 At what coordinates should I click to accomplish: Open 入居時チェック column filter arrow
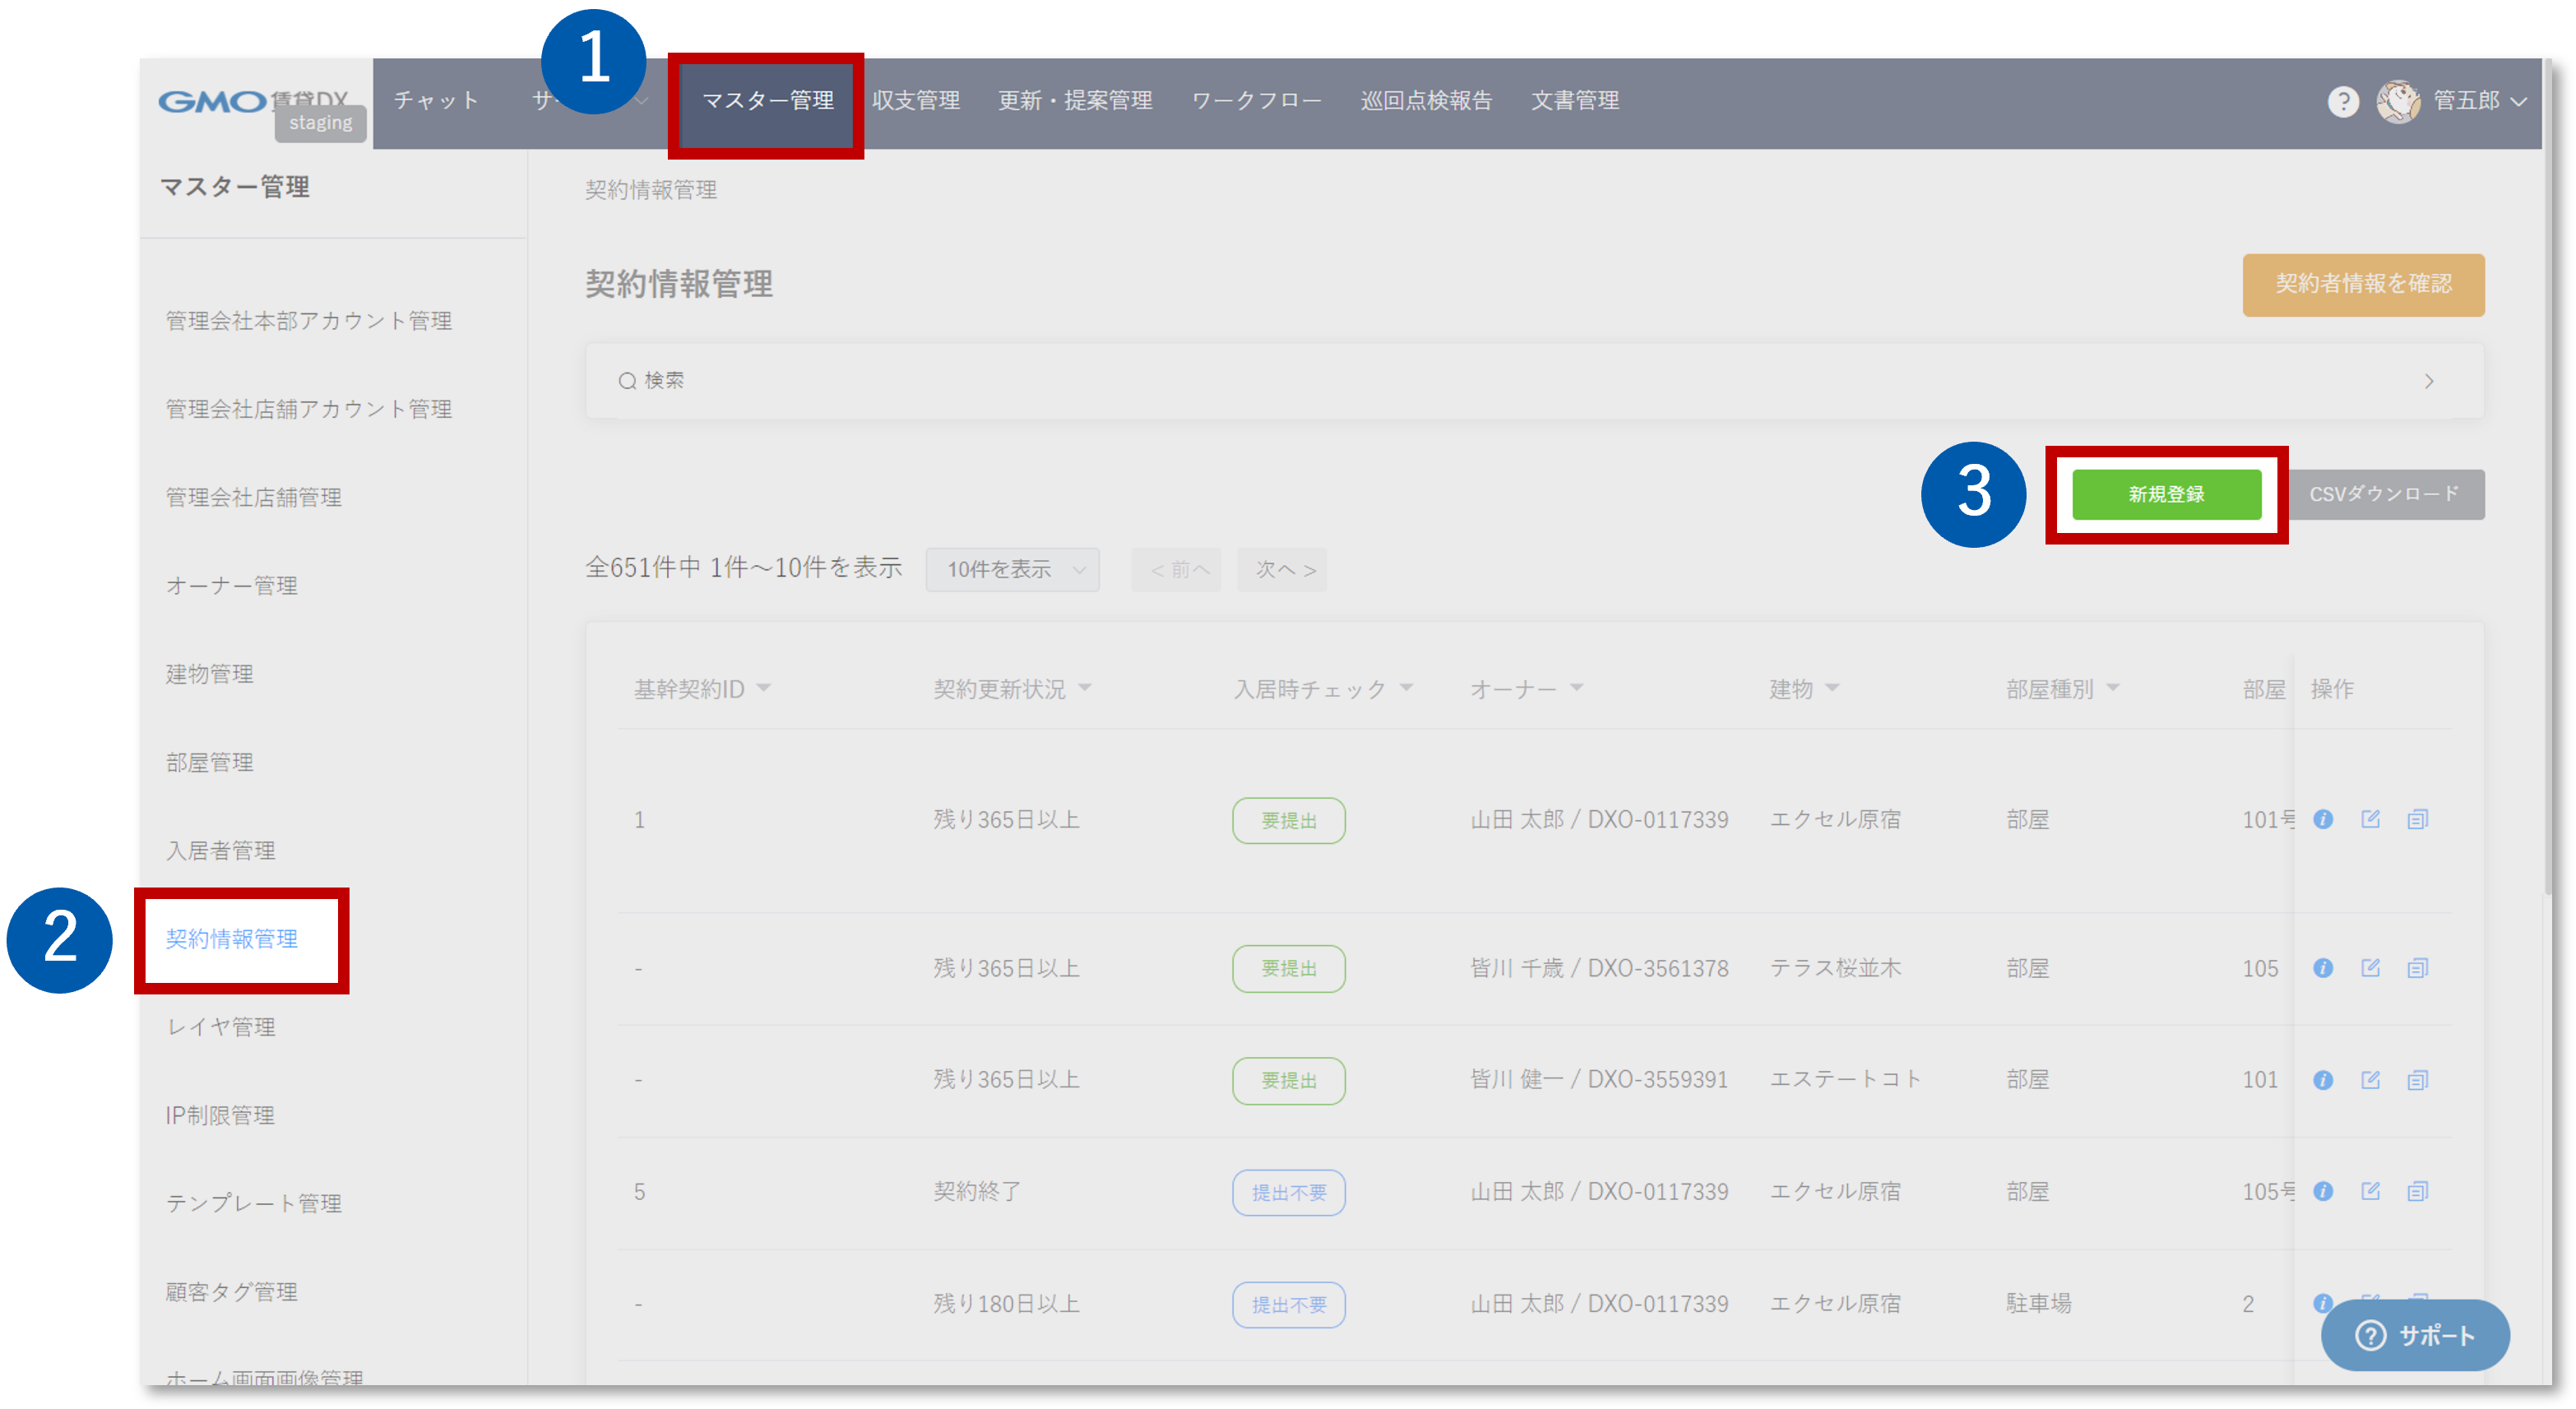(1406, 688)
